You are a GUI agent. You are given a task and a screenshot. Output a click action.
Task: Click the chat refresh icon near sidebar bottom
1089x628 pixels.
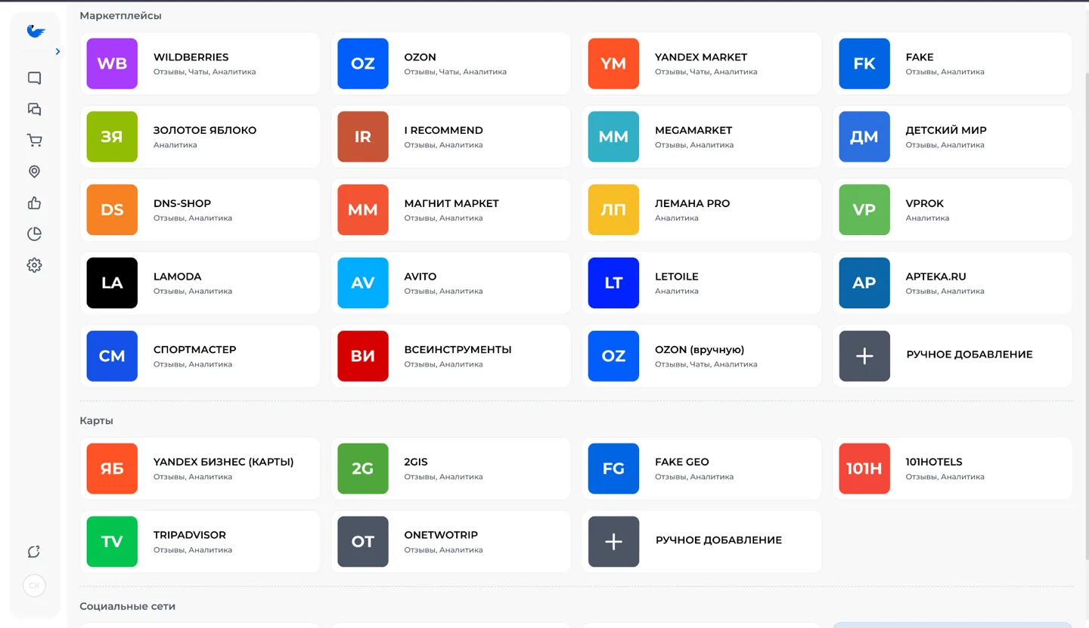[x=34, y=552]
